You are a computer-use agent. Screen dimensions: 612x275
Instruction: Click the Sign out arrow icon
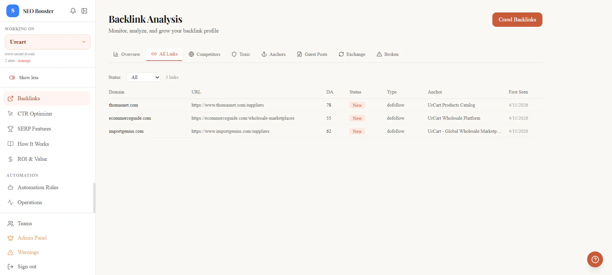click(x=11, y=267)
